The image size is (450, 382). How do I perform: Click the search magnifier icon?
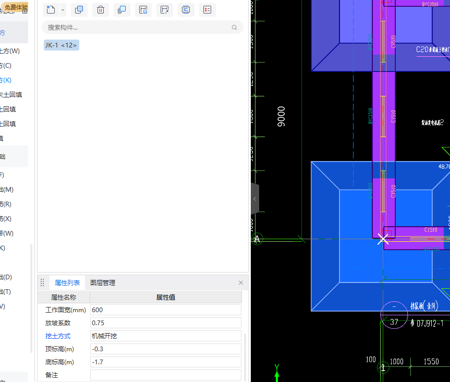click(x=235, y=28)
